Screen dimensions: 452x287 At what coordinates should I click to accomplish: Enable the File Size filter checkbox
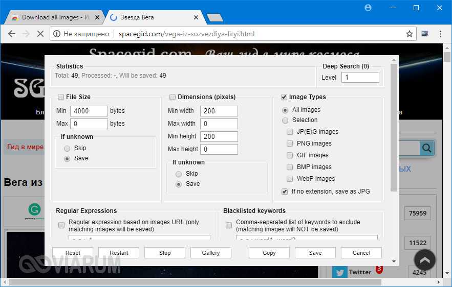pos(61,97)
